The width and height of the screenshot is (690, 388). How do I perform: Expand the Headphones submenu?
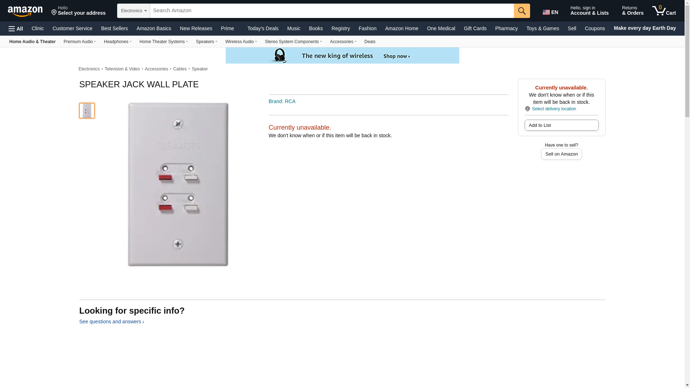pyautogui.click(x=118, y=42)
